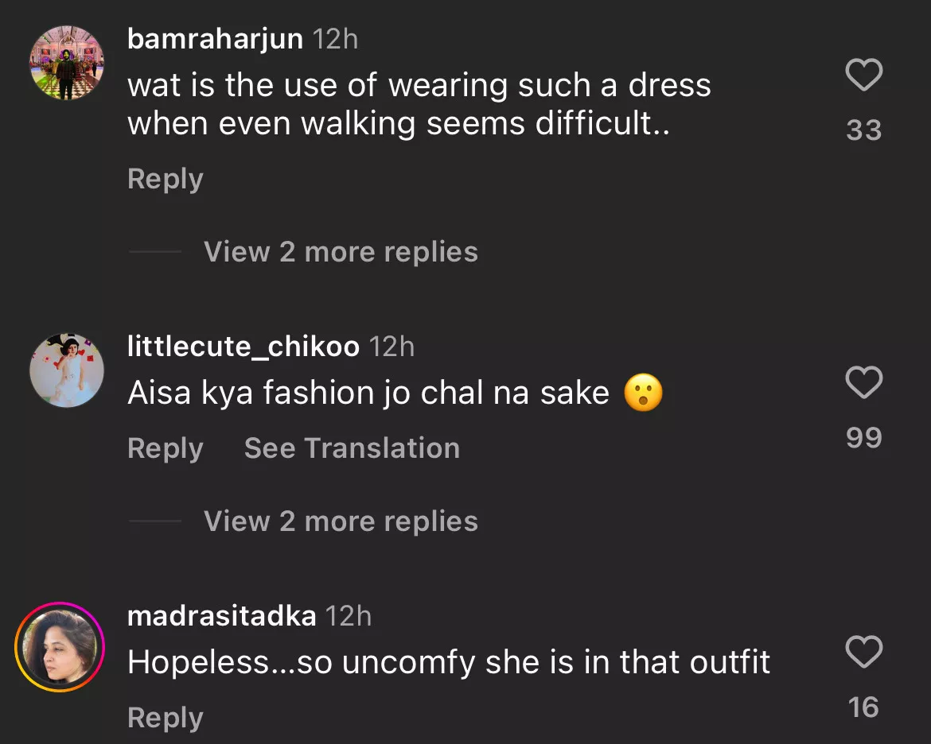Image resolution: width=931 pixels, height=744 pixels.
Task: Open littlecute_chikoo's profile picture
Action: tap(67, 370)
